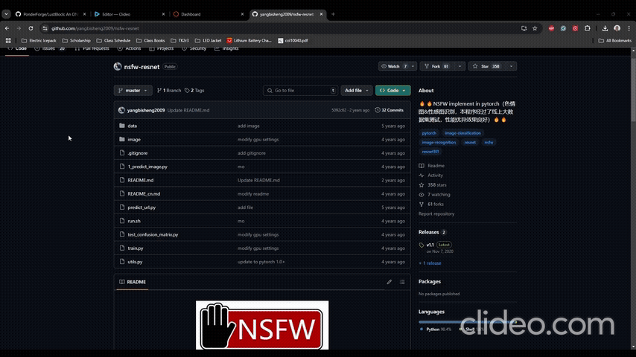Star the nsfw-resnet repository

[x=486, y=66]
